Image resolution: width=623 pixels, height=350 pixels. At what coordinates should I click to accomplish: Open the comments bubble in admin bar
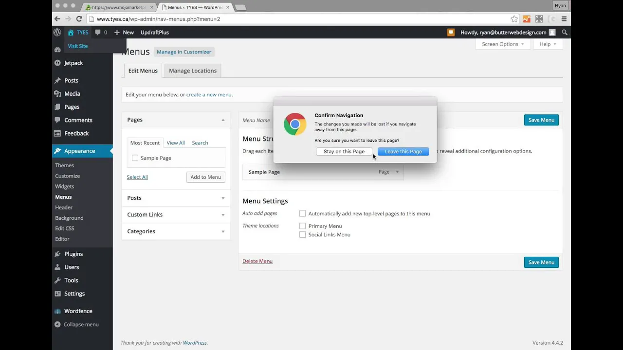click(x=98, y=33)
